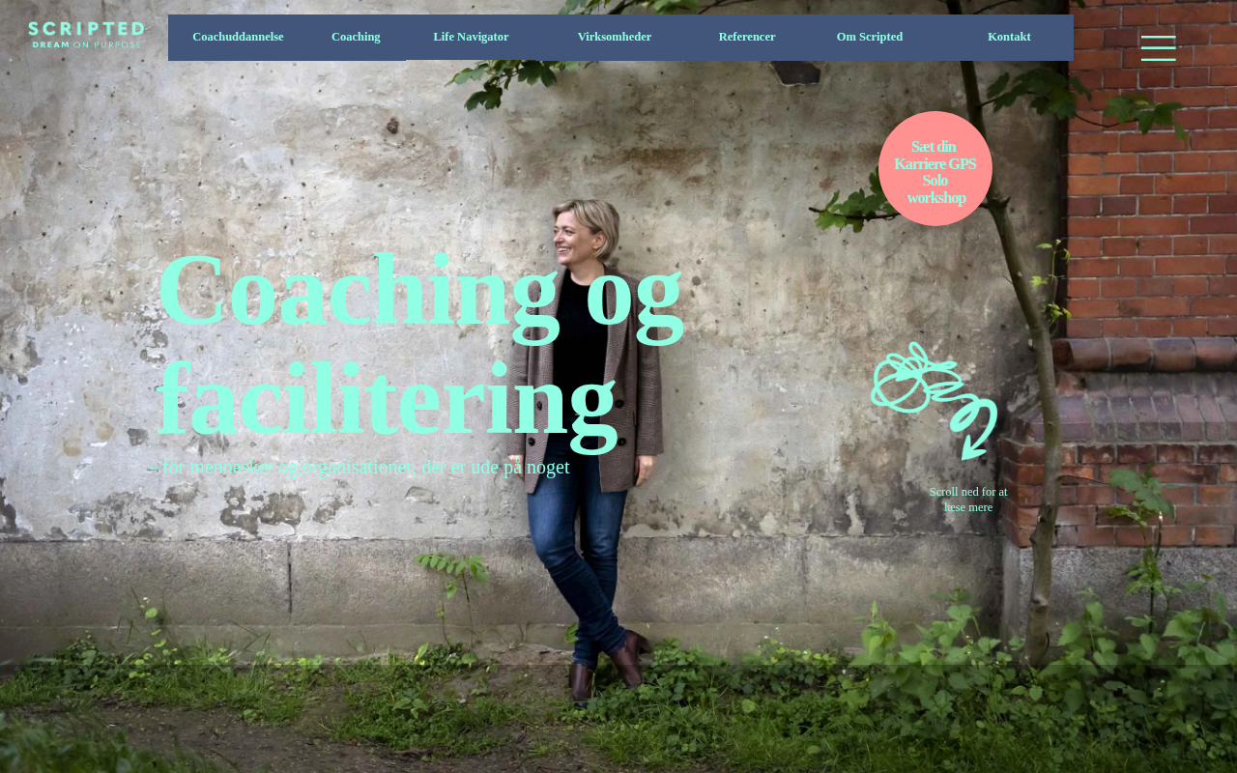
Task: Go to the Coaching page
Action: point(356,37)
